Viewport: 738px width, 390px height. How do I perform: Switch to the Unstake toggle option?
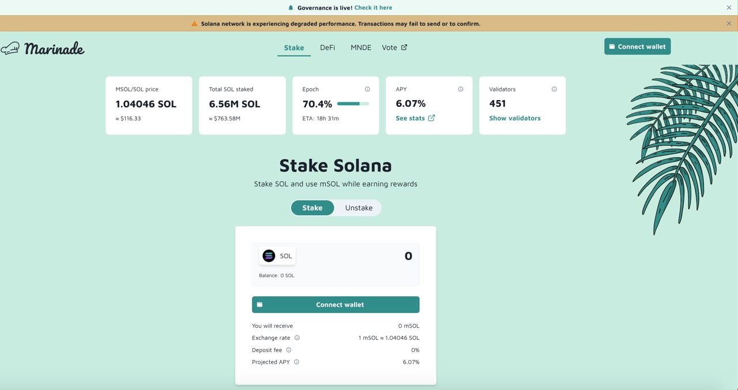coord(359,208)
